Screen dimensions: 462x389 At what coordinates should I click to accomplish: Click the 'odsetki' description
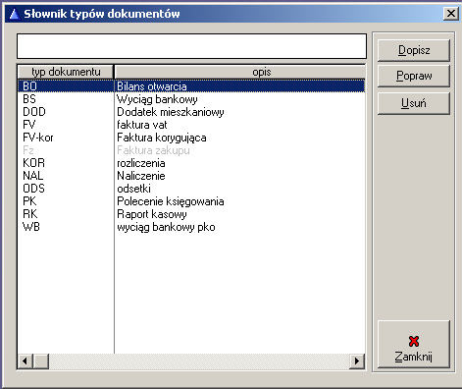pyautogui.click(x=133, y=189)
